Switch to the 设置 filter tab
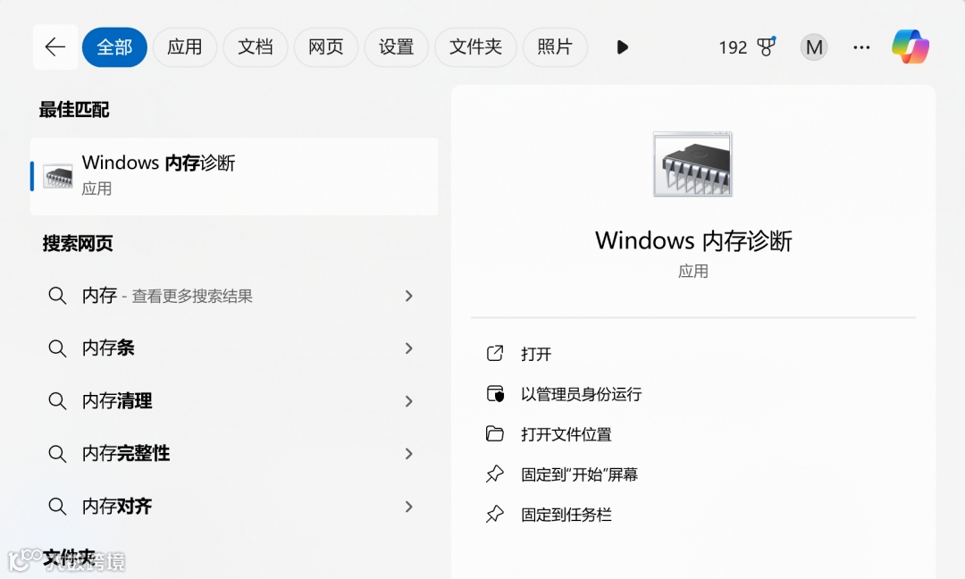The width and height of the screenshot is (965, 579). pos(397,46)
